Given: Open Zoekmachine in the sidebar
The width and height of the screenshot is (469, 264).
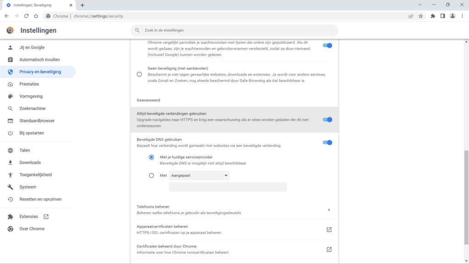Looking at the screenshot, I should click(33, 108).
